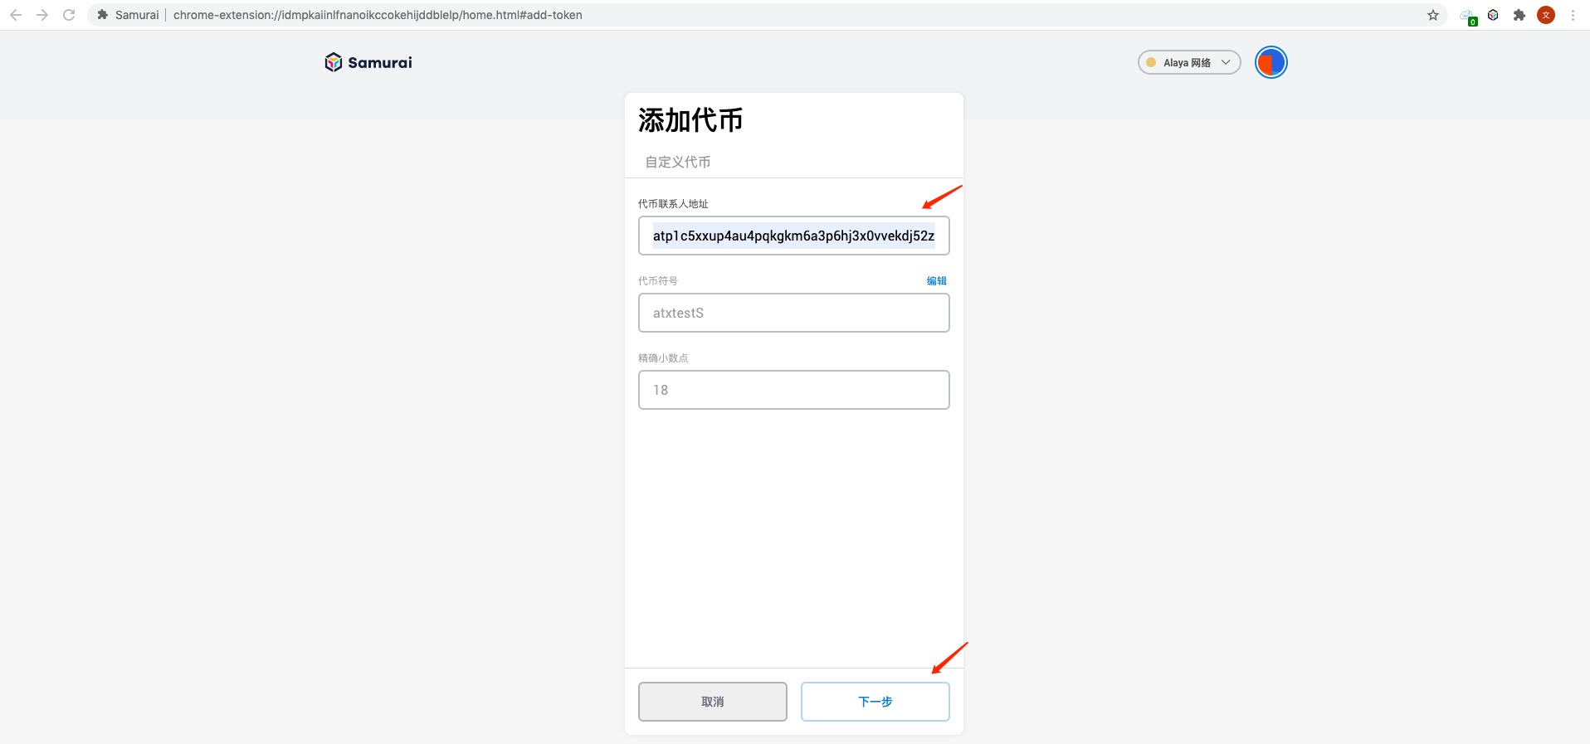
Task: Open the Chrome extensions puzzle menu
Action: click(1519, 15)
